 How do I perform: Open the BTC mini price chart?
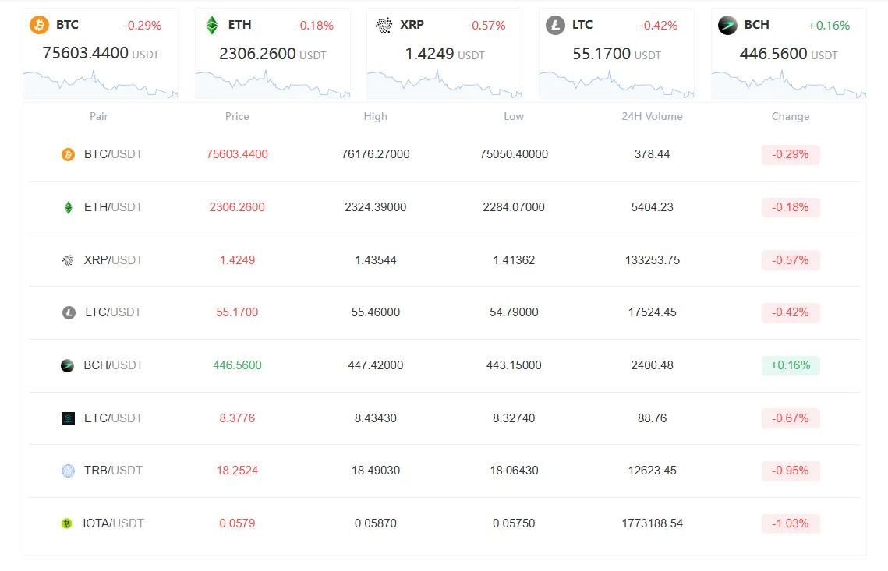point(101,84)
